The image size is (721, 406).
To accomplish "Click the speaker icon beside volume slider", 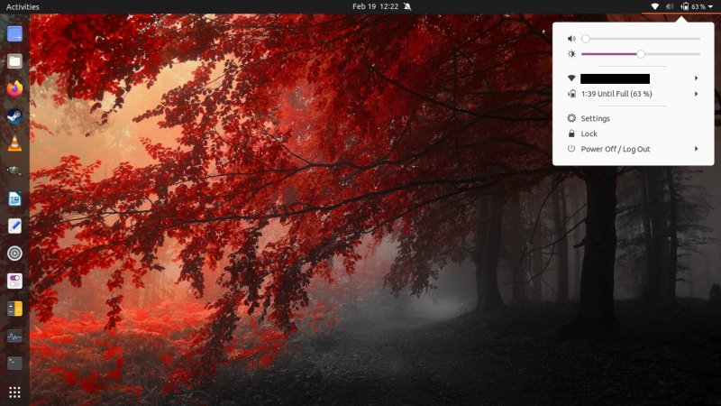I will 571,39.
